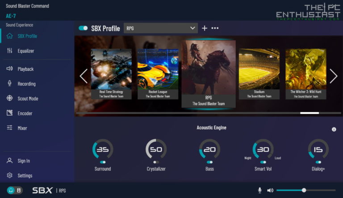This screenshot has width=343, height=198.
Task: Disable the Surround toggle
Action: [103, 162]
